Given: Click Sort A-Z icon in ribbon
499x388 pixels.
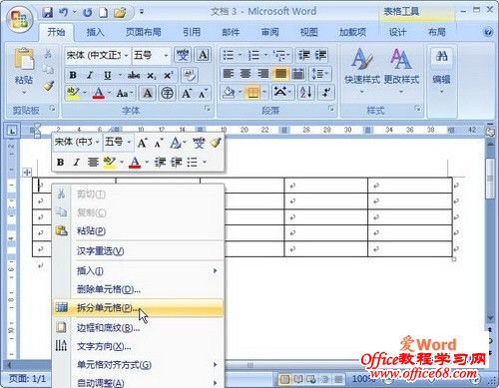Looking at the screenshot, I should (306, 92).
